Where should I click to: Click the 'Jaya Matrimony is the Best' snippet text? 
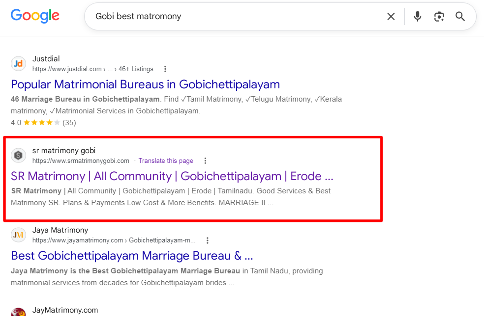125,271
